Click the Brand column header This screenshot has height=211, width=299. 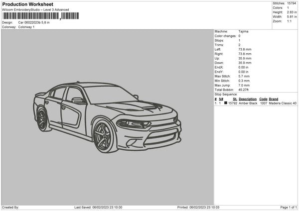coord(273,99)
